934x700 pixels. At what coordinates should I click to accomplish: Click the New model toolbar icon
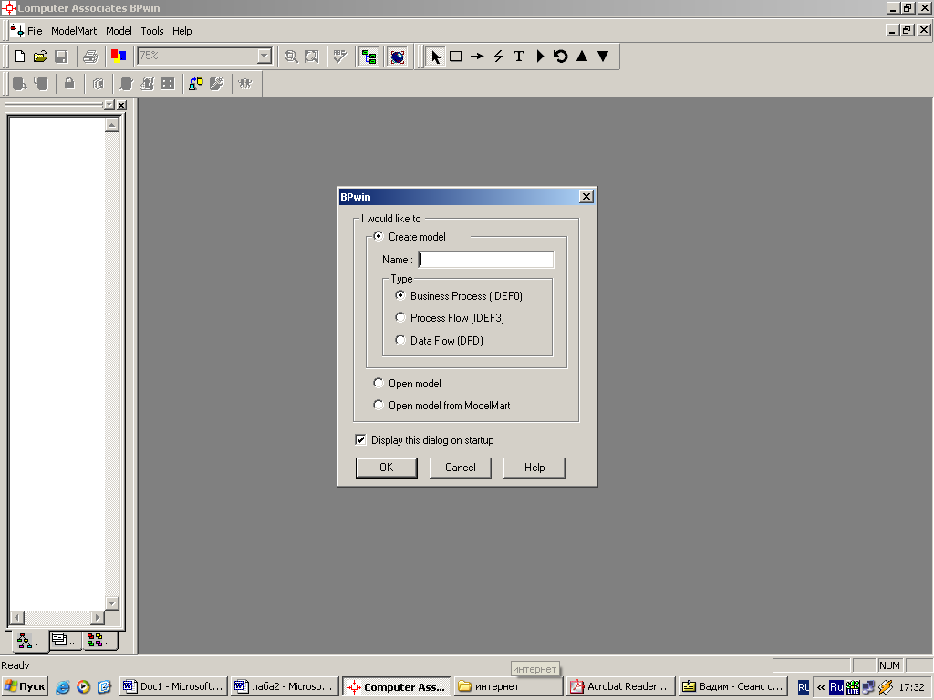(x=20, y=57)
